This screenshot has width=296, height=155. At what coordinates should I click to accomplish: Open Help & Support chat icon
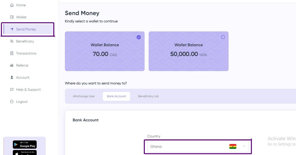click(12, 90)
